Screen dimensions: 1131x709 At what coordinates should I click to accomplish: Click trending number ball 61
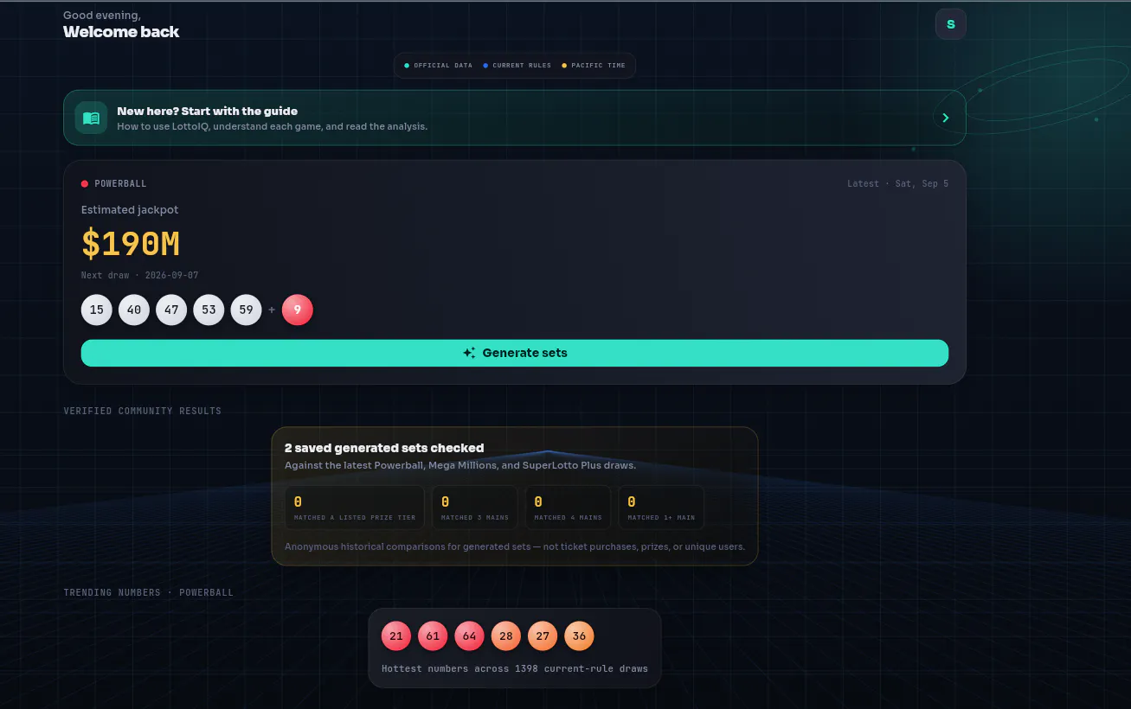(x=433, y=636)
